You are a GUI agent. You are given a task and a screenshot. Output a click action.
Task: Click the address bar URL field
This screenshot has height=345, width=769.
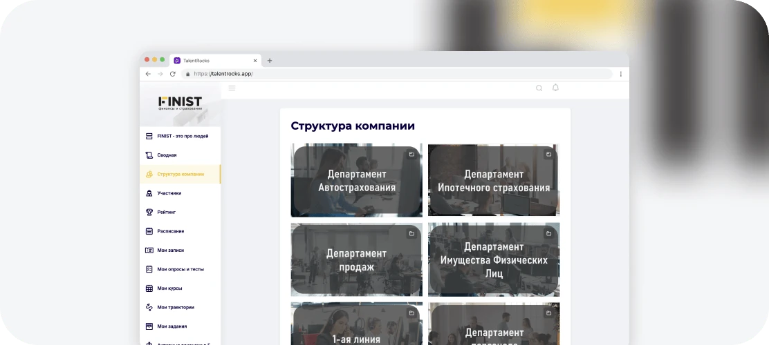point(396,74)
